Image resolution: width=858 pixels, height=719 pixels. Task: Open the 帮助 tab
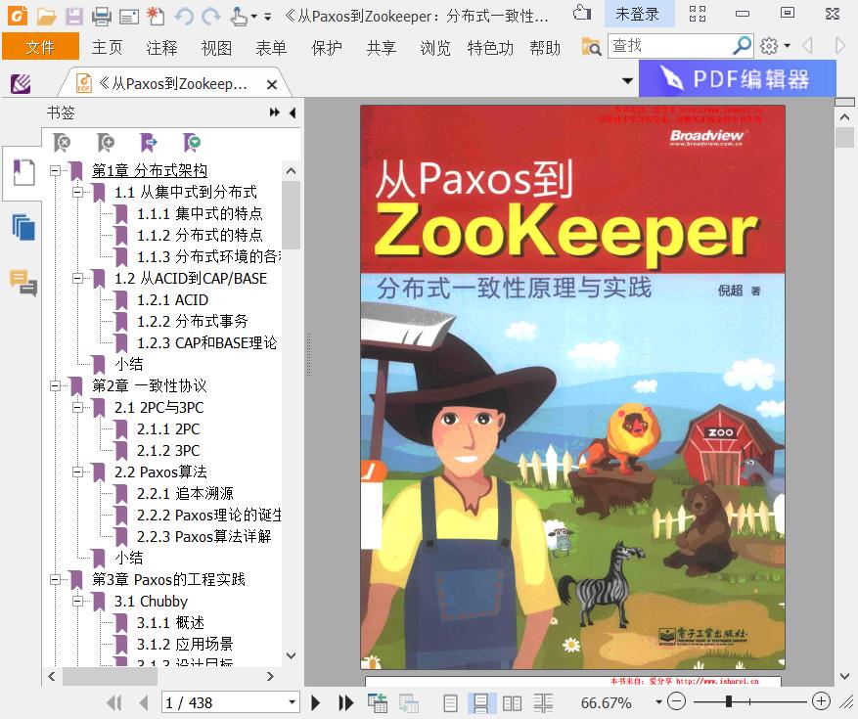pos(545,48)
